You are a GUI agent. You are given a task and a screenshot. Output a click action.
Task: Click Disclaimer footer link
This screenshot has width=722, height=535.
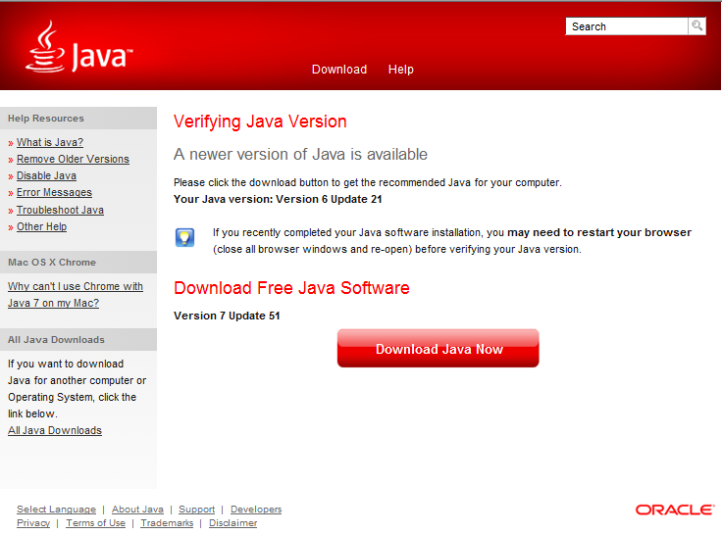[233, 523]
